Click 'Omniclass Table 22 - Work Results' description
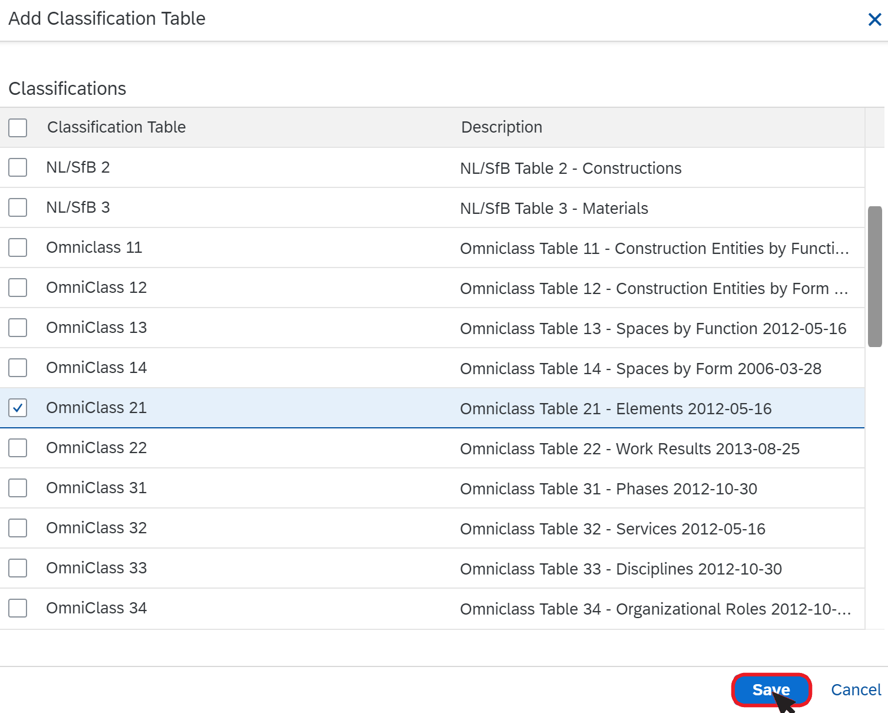 (630, 449)
